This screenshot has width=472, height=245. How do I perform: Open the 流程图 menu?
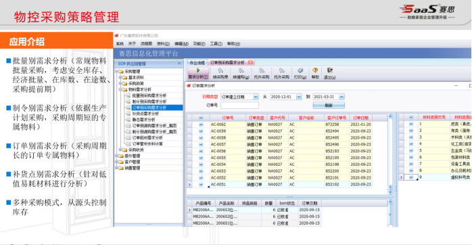146,44
